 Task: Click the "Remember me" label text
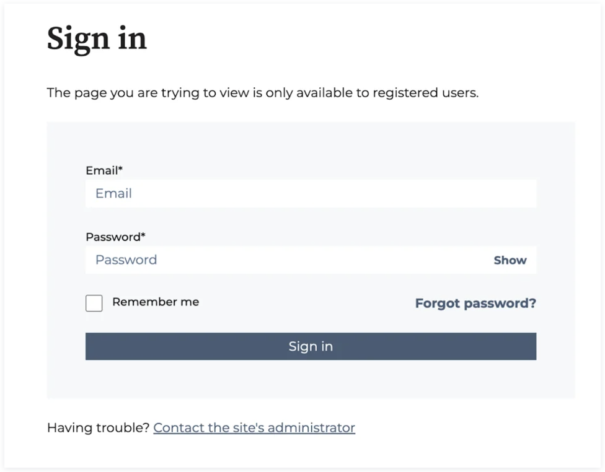[x=156, y=302]
